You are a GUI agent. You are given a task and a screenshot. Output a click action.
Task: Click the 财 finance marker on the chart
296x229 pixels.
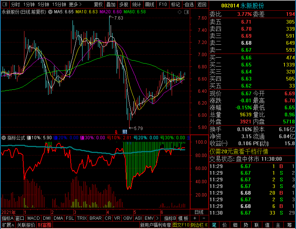(125, 132)
